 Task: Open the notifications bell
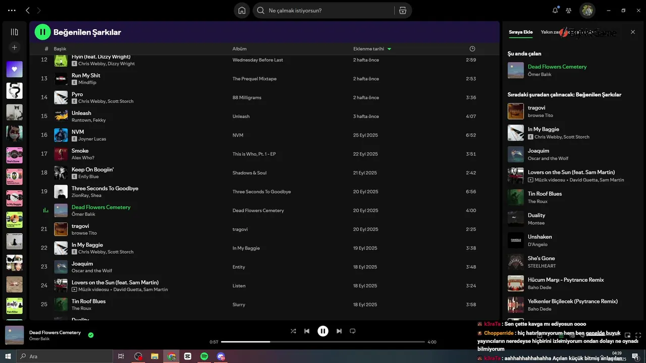pyautogui.click(x=555, y=10)
